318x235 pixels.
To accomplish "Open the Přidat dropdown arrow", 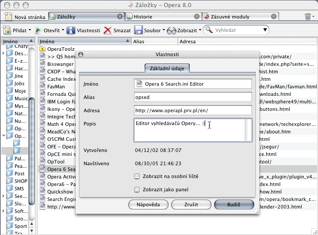I will tap(30, 30).
